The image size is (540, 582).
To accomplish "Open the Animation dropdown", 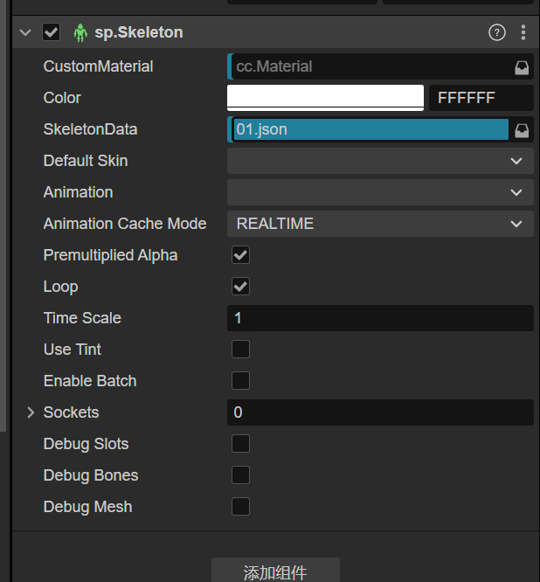I will 380,192.
